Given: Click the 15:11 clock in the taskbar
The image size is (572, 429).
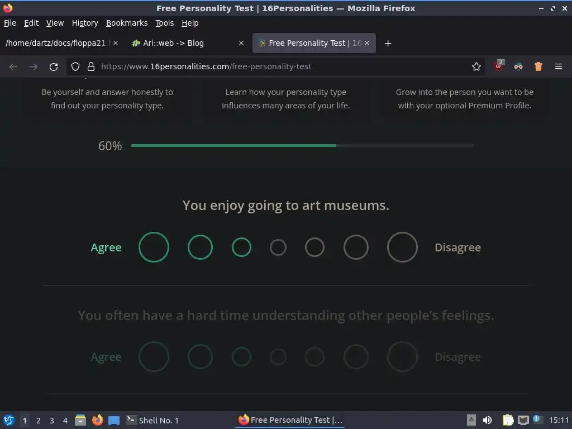Looking at the screenshot, I should (x=559, y=420).
